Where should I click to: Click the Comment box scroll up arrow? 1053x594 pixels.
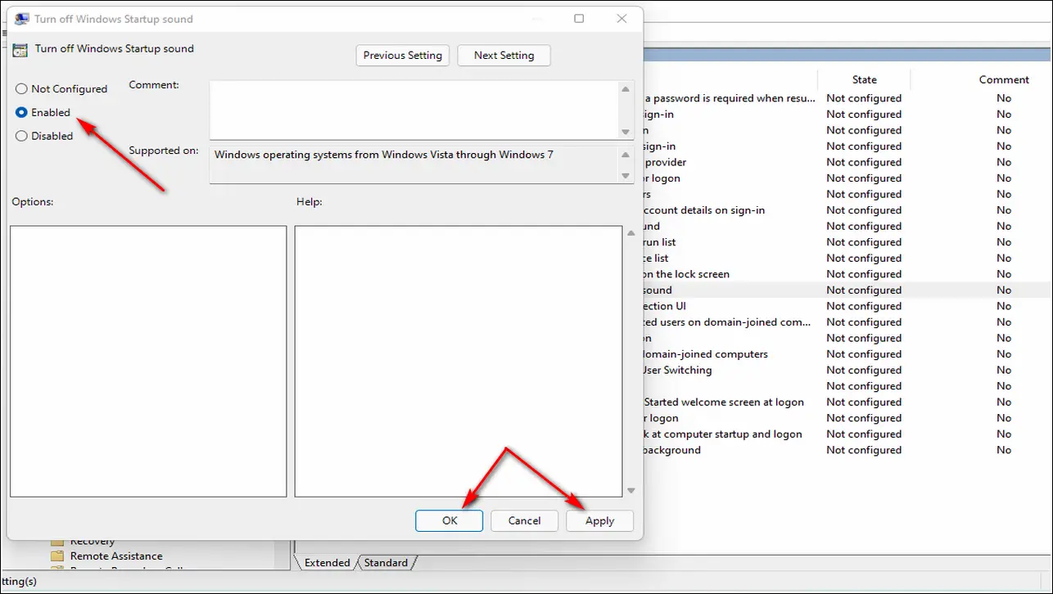pyautogui.click(x=626, y=89)
